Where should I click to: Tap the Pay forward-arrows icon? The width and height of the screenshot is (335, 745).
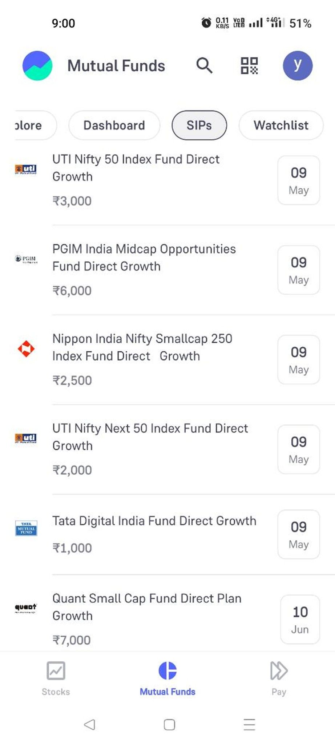279,670
